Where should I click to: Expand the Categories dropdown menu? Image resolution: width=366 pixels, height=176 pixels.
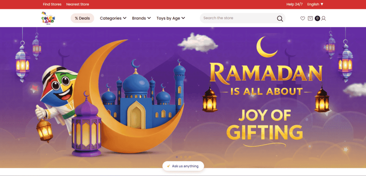pos(113,18)
